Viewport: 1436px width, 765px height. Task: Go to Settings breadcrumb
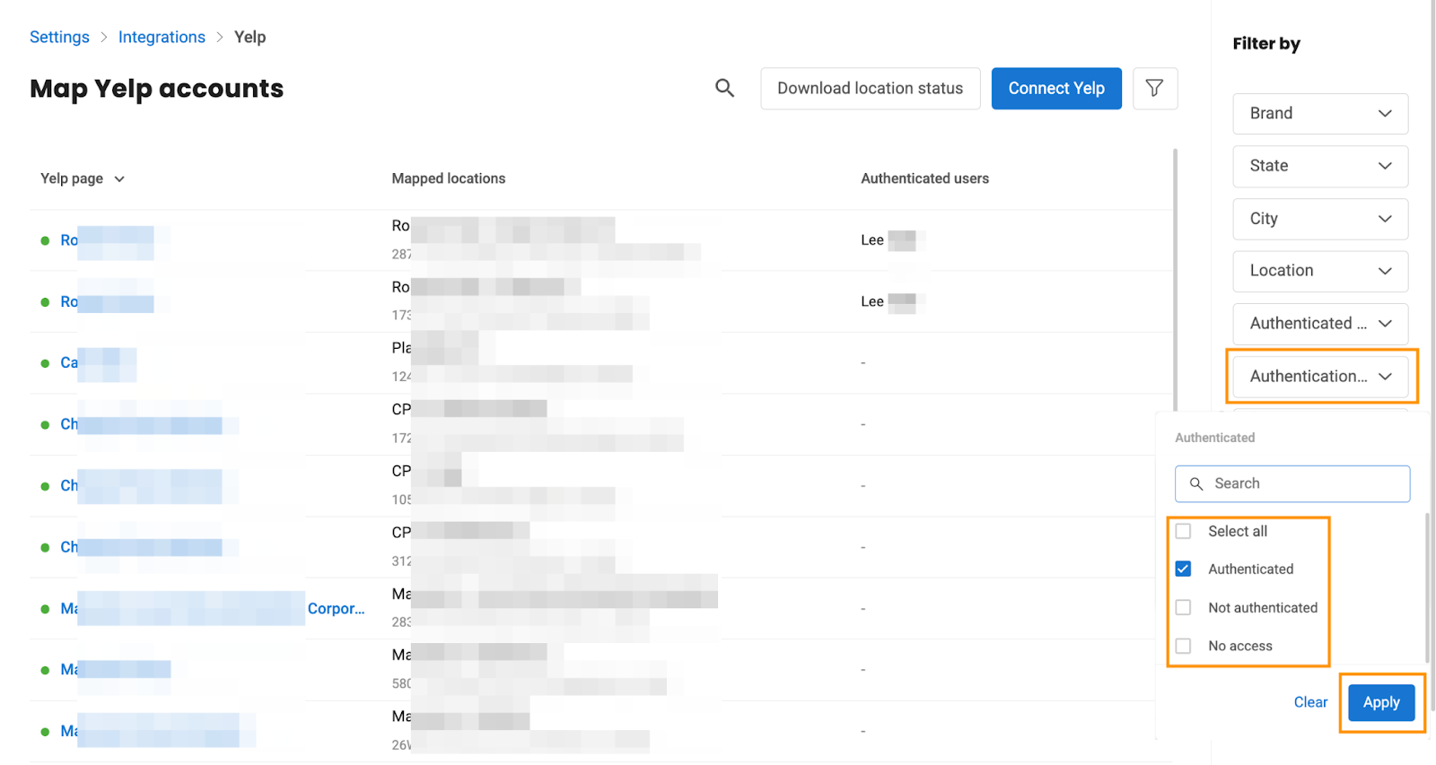(59, 37)
